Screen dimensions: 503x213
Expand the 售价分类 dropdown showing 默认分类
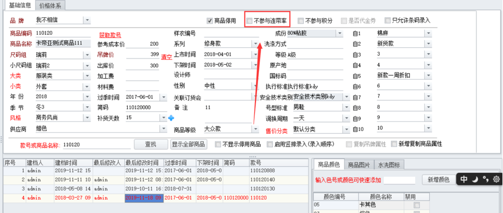pyautogui.click(x=347, y=129)
